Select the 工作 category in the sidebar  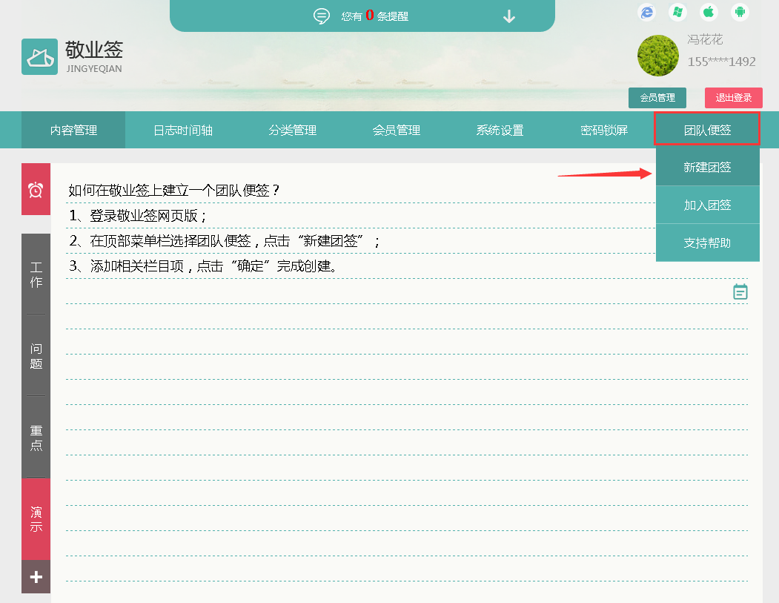(36, 274)
